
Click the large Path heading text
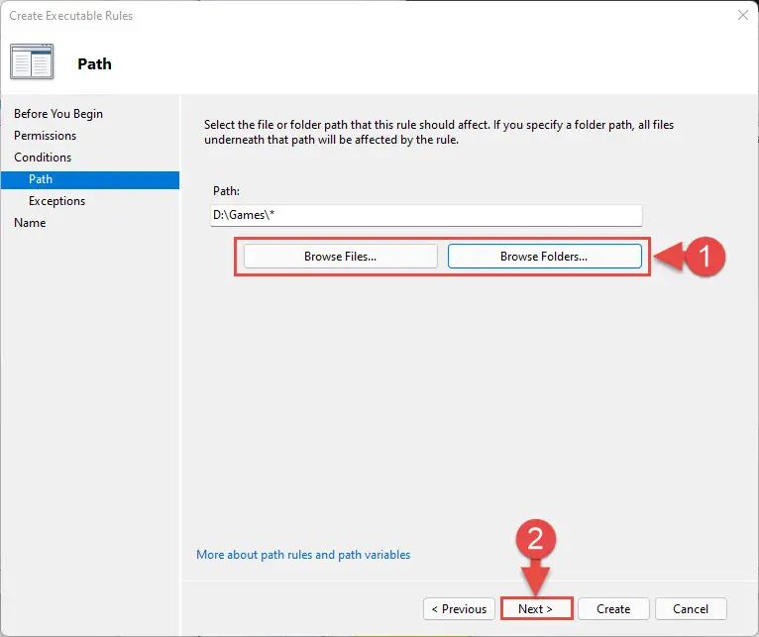click(x=94, y=63)
